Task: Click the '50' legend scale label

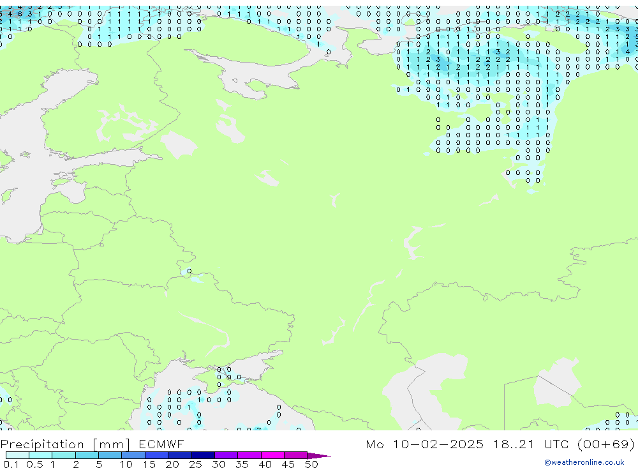Action: 311,464
